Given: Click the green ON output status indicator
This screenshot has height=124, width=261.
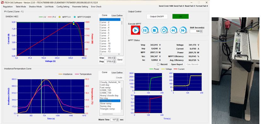Looking at the screenshot, I should click(x=180, y=16).
